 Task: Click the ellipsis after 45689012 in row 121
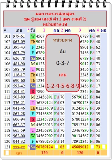[92, 147]
